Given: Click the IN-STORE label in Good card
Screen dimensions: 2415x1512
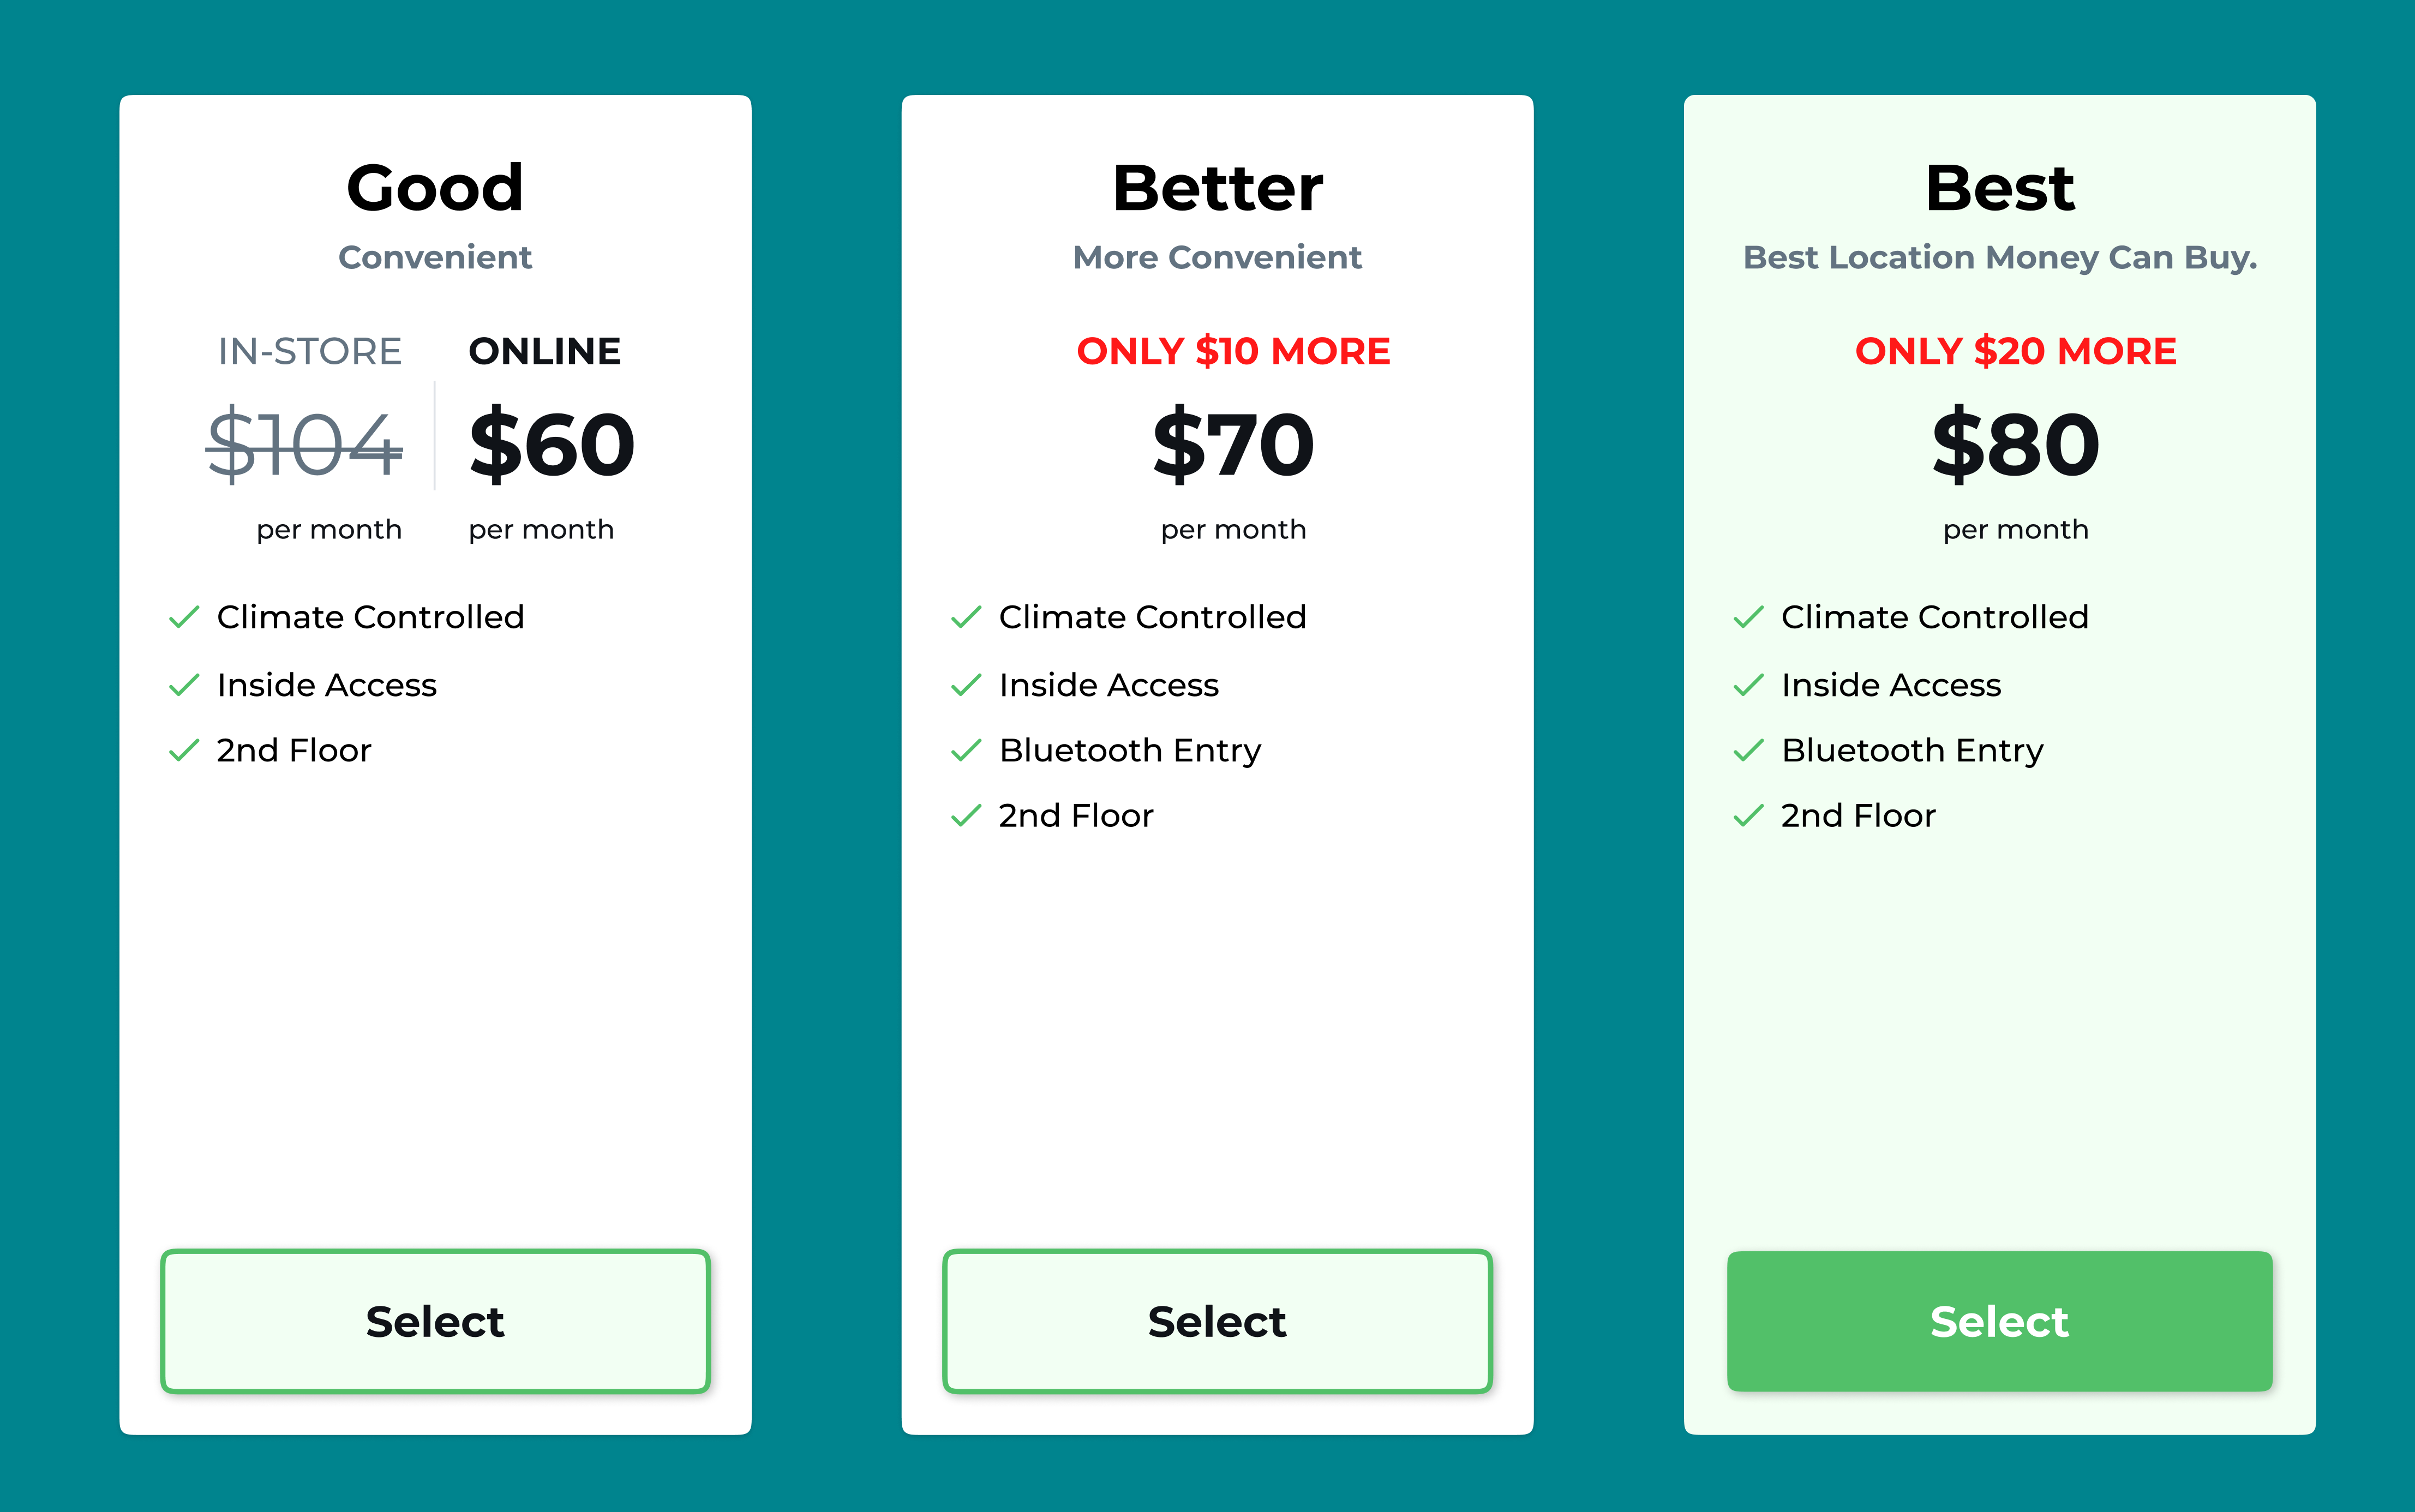Looking at the screenshot, I should click(310, 351).
